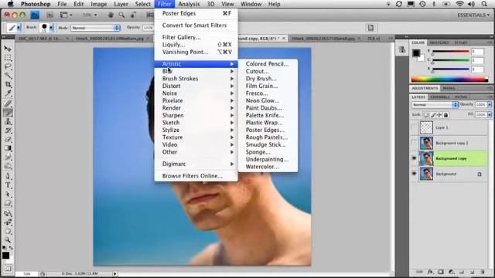Click magnifier Zoom tool in application bar
The image size is (495, 278).
tap(121, 15)
